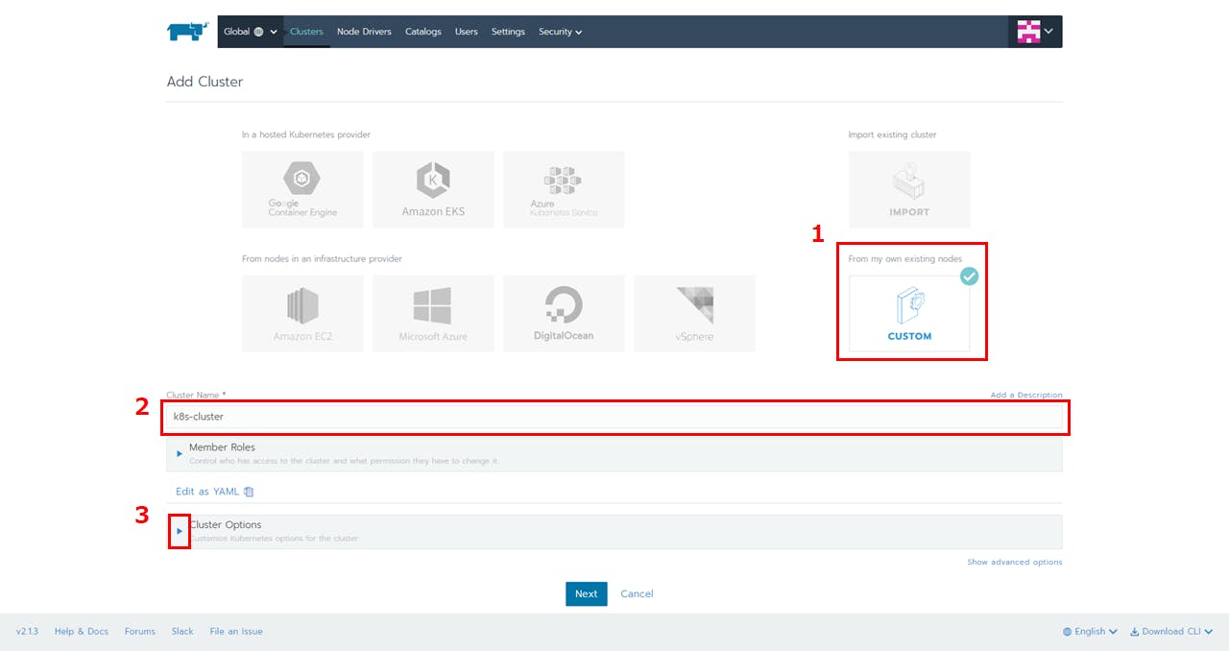The width and height of the screenshot is (1229, 651).
Task: Open Help & Docs link
Action: [82, 631]
